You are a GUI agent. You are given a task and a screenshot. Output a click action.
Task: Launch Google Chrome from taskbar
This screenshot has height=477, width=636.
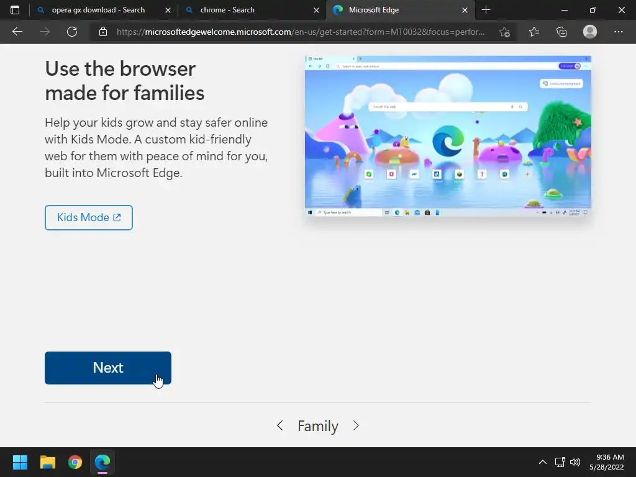75,462
